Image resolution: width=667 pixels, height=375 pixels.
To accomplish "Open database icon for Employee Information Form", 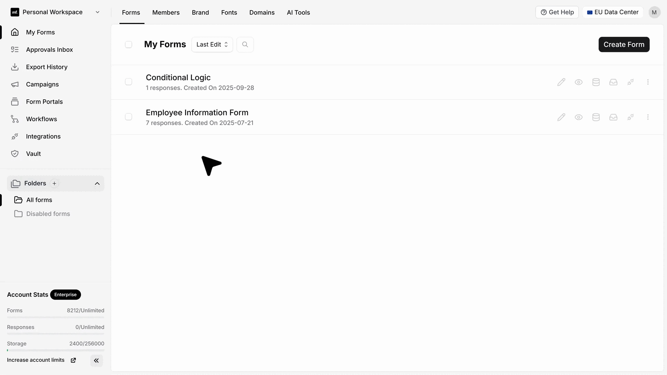I will [596, 117].
